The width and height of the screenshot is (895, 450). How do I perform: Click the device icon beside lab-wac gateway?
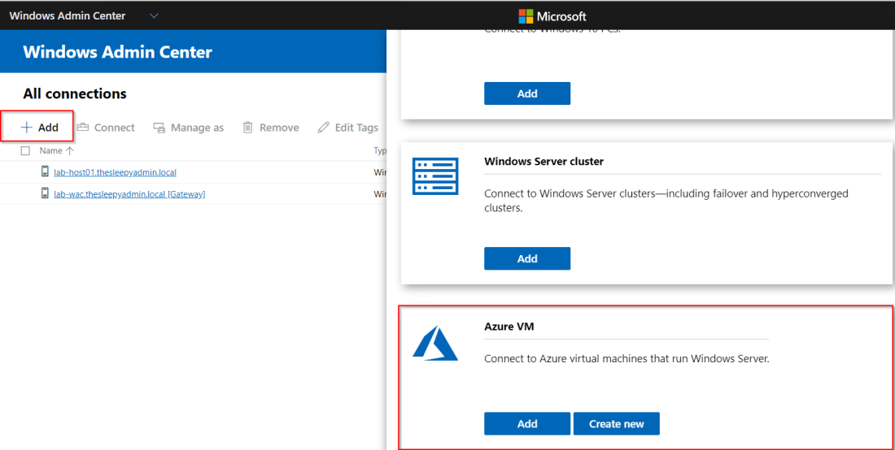(46, 194)
